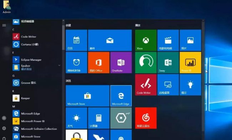Image resolution: width=232 pixels, height=140 pixels.
Task: Open the yellow Power BI tile
Action: coord(191,62)
